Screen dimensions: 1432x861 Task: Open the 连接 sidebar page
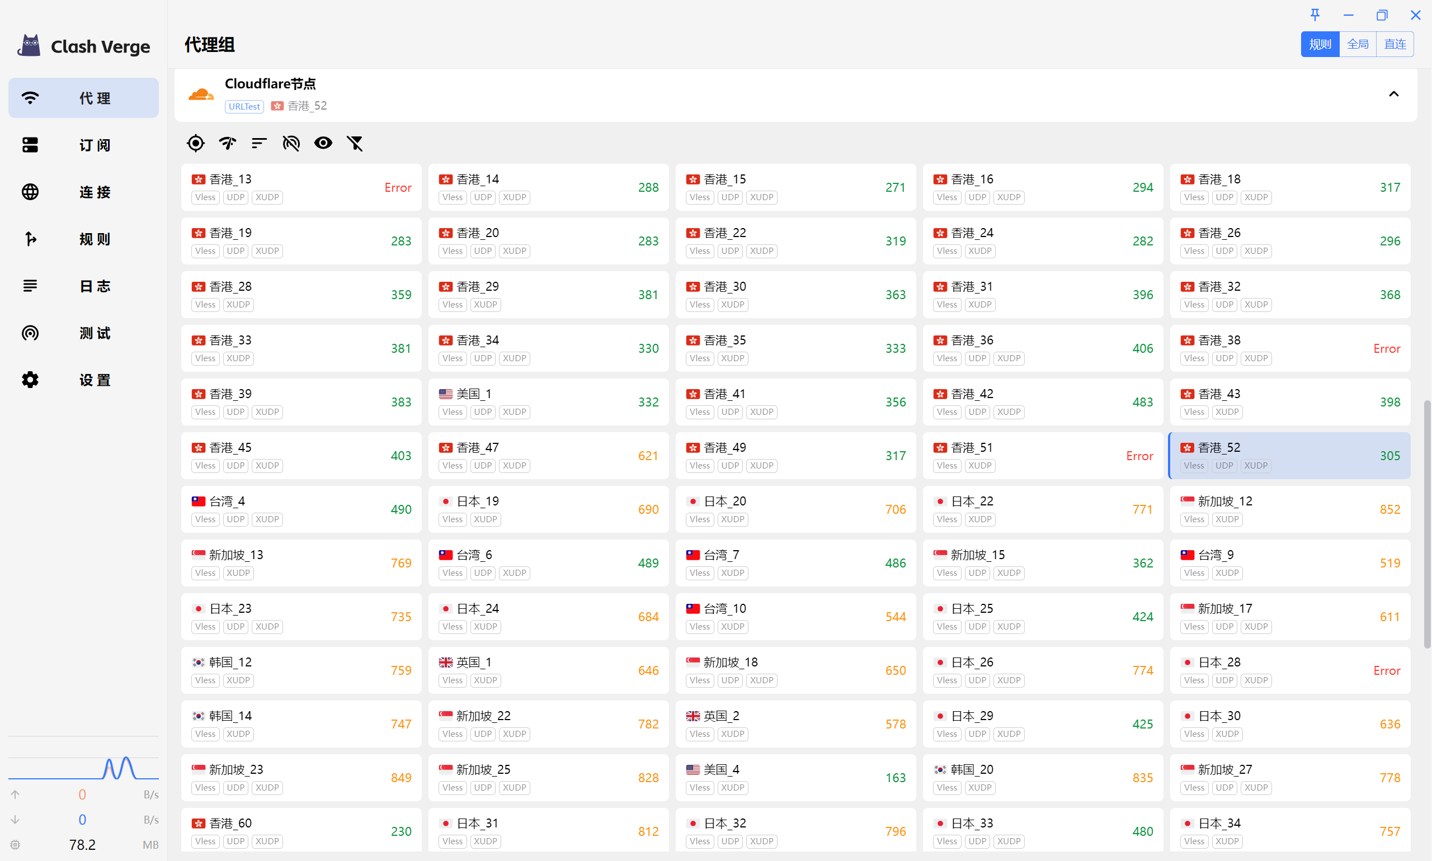[83, 192]
